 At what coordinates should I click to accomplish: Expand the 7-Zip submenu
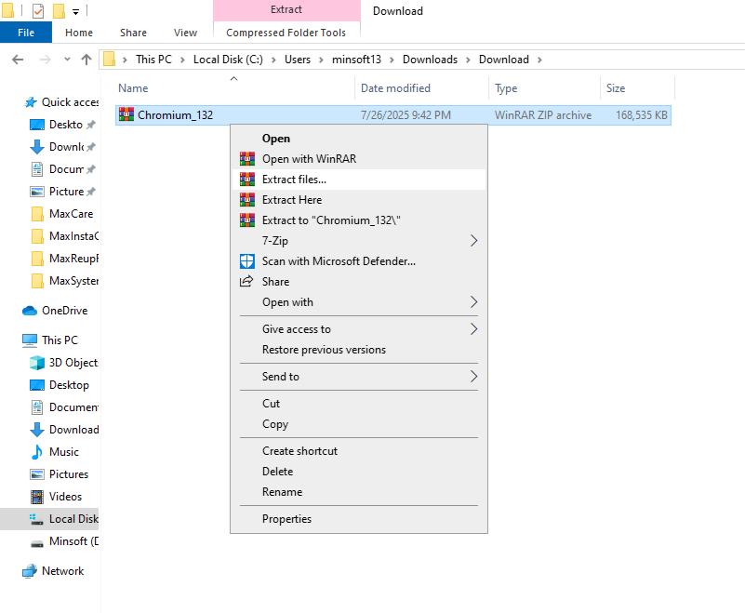tap(473, 240)
